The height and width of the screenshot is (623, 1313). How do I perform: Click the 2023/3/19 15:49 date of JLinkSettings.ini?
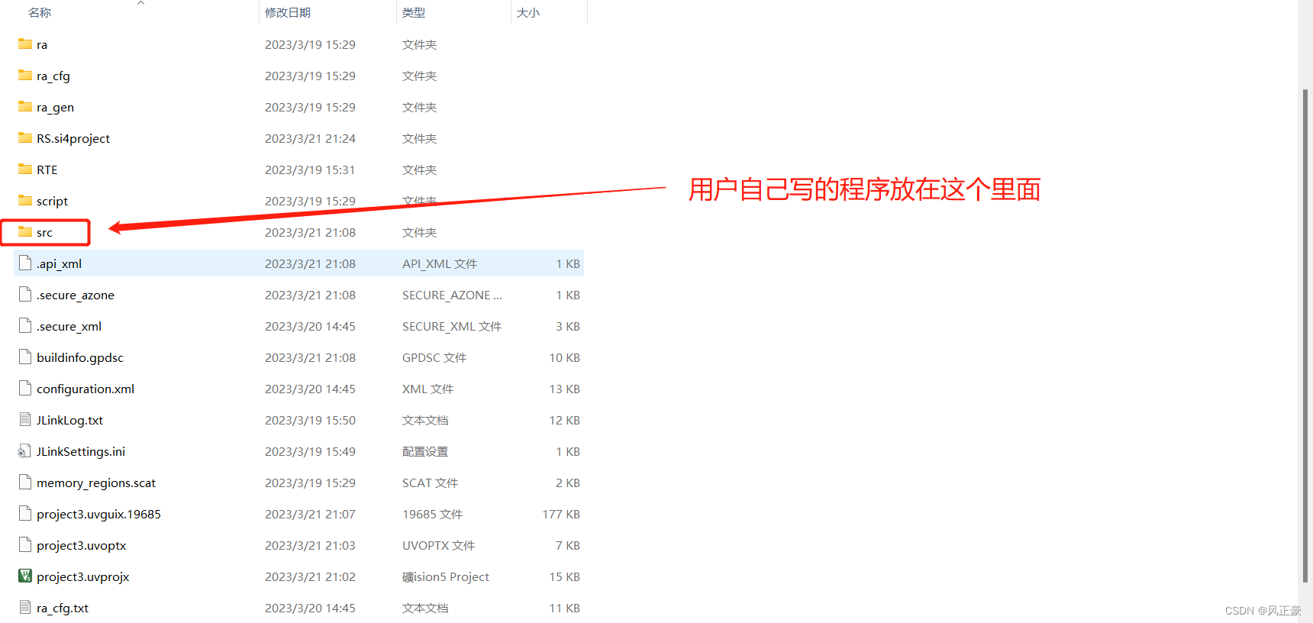click(x=310, y=452)
